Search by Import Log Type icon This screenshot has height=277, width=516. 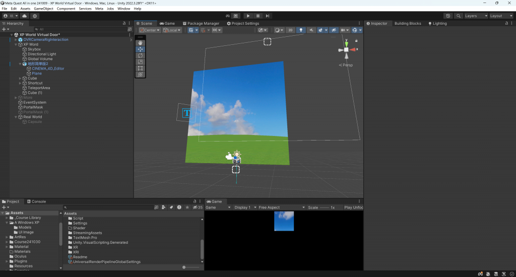tap(179, 207)
